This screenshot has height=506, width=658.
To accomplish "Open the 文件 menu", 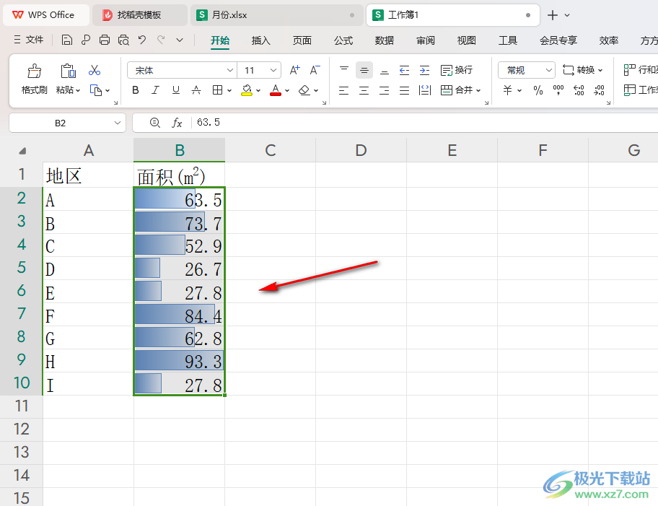I will click(x=28, y=40).
